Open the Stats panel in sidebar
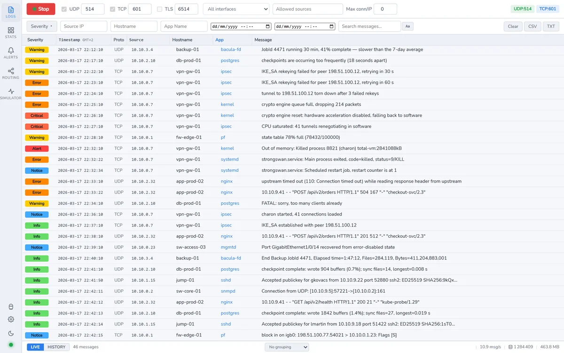This screenshot has height=353, width=564. click(x=11, y=32)
